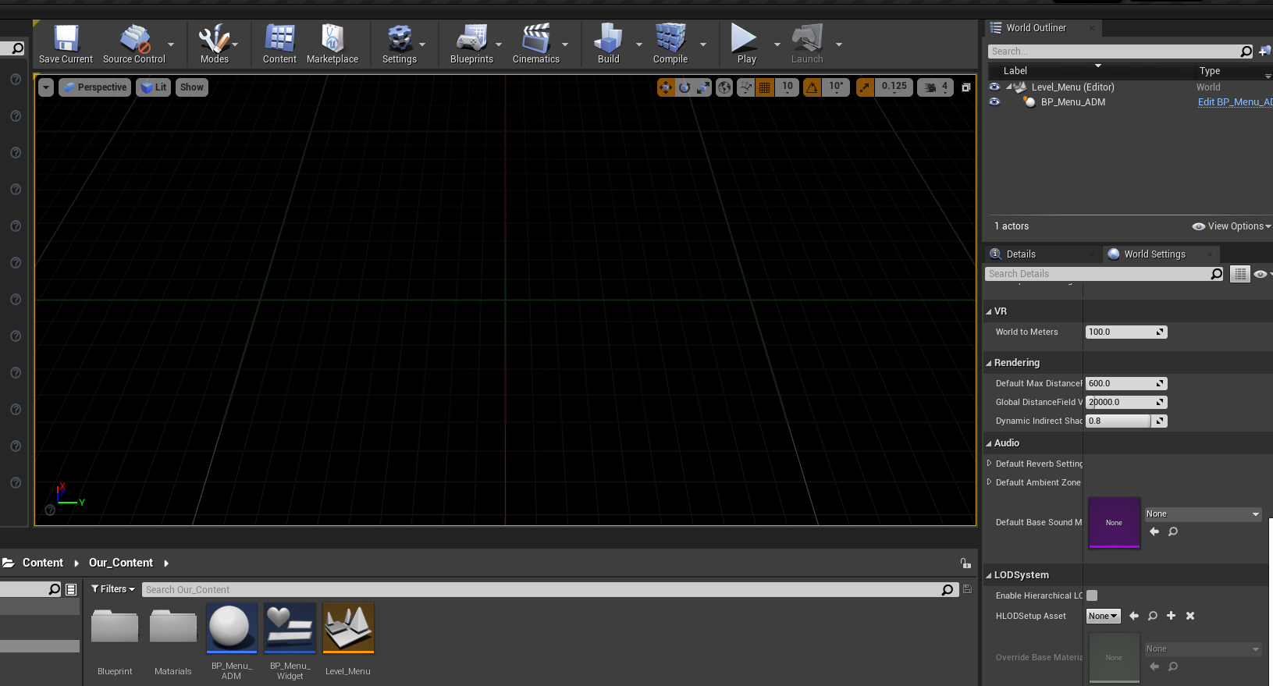
Task: Click the Content Browser lock icon
Action: click(965, 563)
